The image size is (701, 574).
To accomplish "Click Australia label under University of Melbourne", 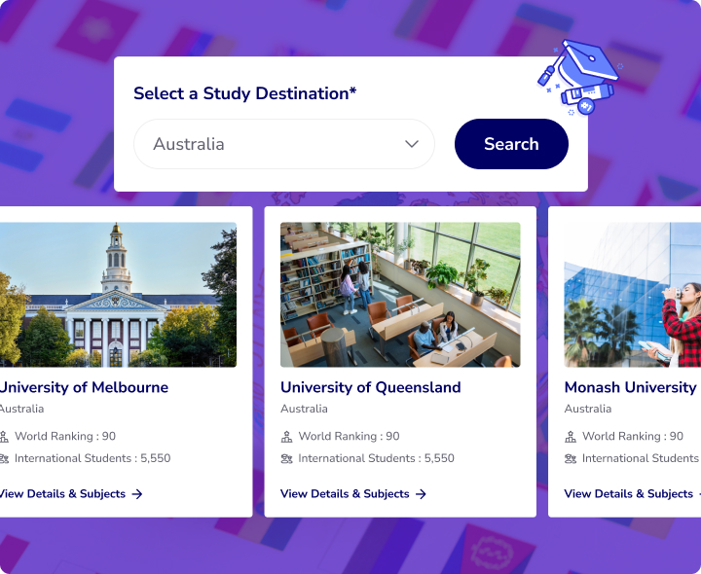I will 21,409.
